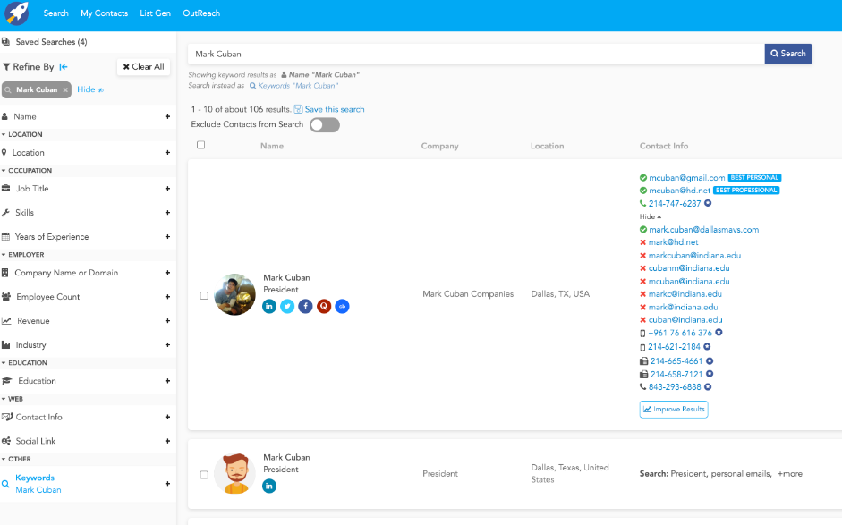This screenshot has width=842, height=525.
Task: Click the Education graduation cap icon
Action: 6,381
